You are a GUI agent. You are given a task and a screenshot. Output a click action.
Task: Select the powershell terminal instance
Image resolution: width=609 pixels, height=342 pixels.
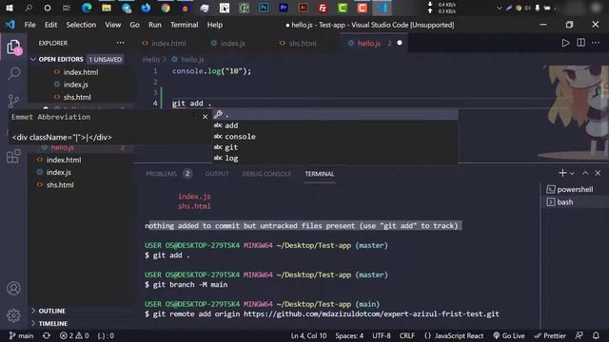[570, 189]
